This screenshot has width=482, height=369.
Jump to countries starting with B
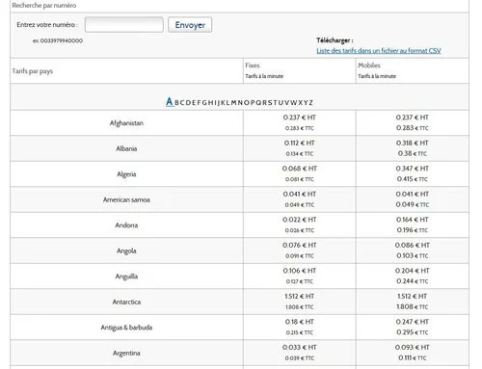coord(176,103)
